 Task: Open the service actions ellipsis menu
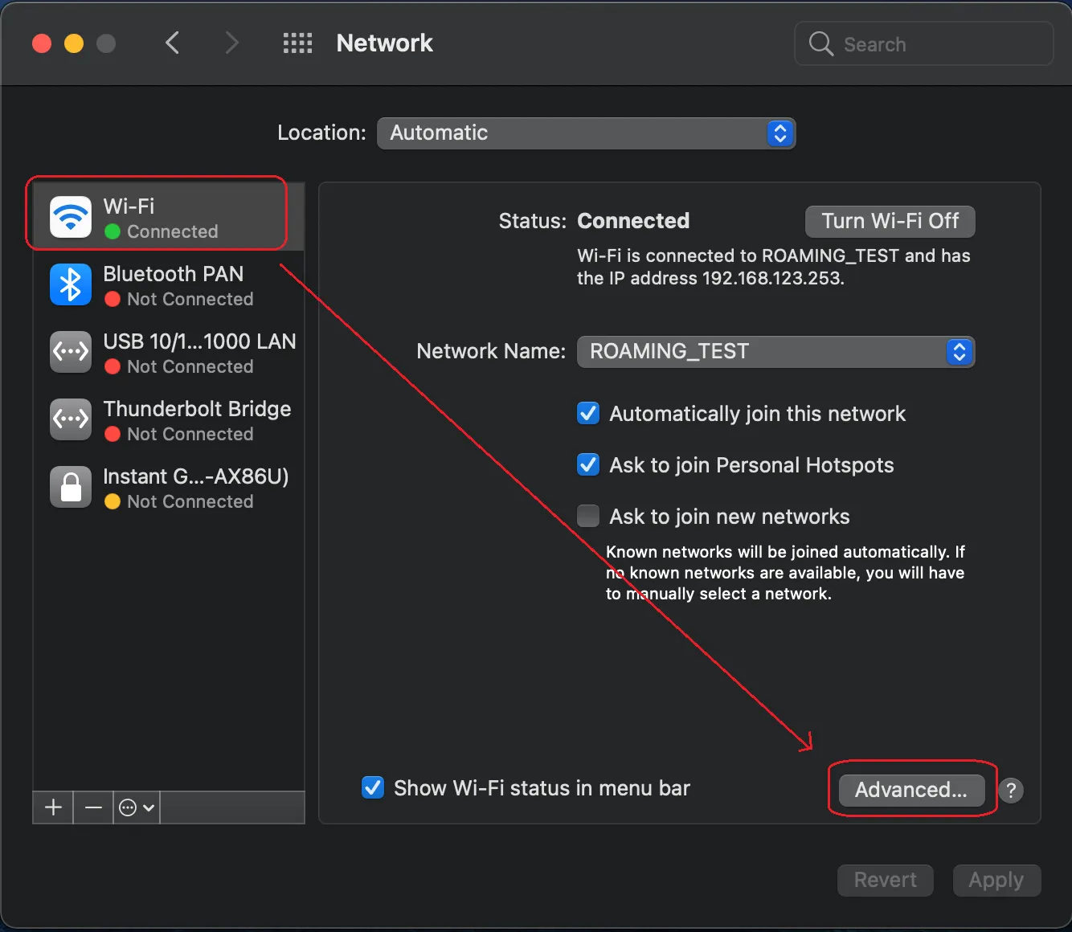(x=134, y=807)
